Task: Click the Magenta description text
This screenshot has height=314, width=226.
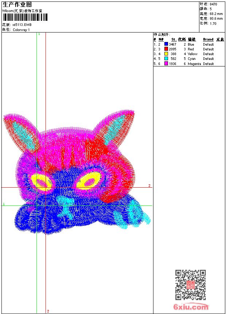Action: click(194, 64)
